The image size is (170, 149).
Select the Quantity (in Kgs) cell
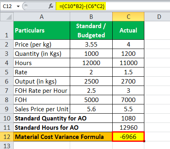click(42, 53)
